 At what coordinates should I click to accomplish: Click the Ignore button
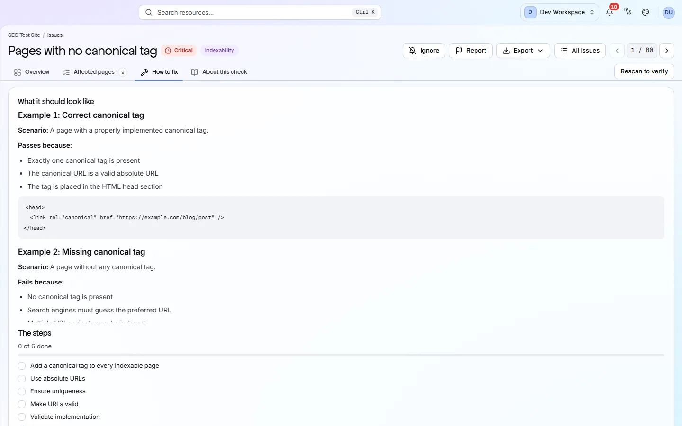(x=424, y=51)
